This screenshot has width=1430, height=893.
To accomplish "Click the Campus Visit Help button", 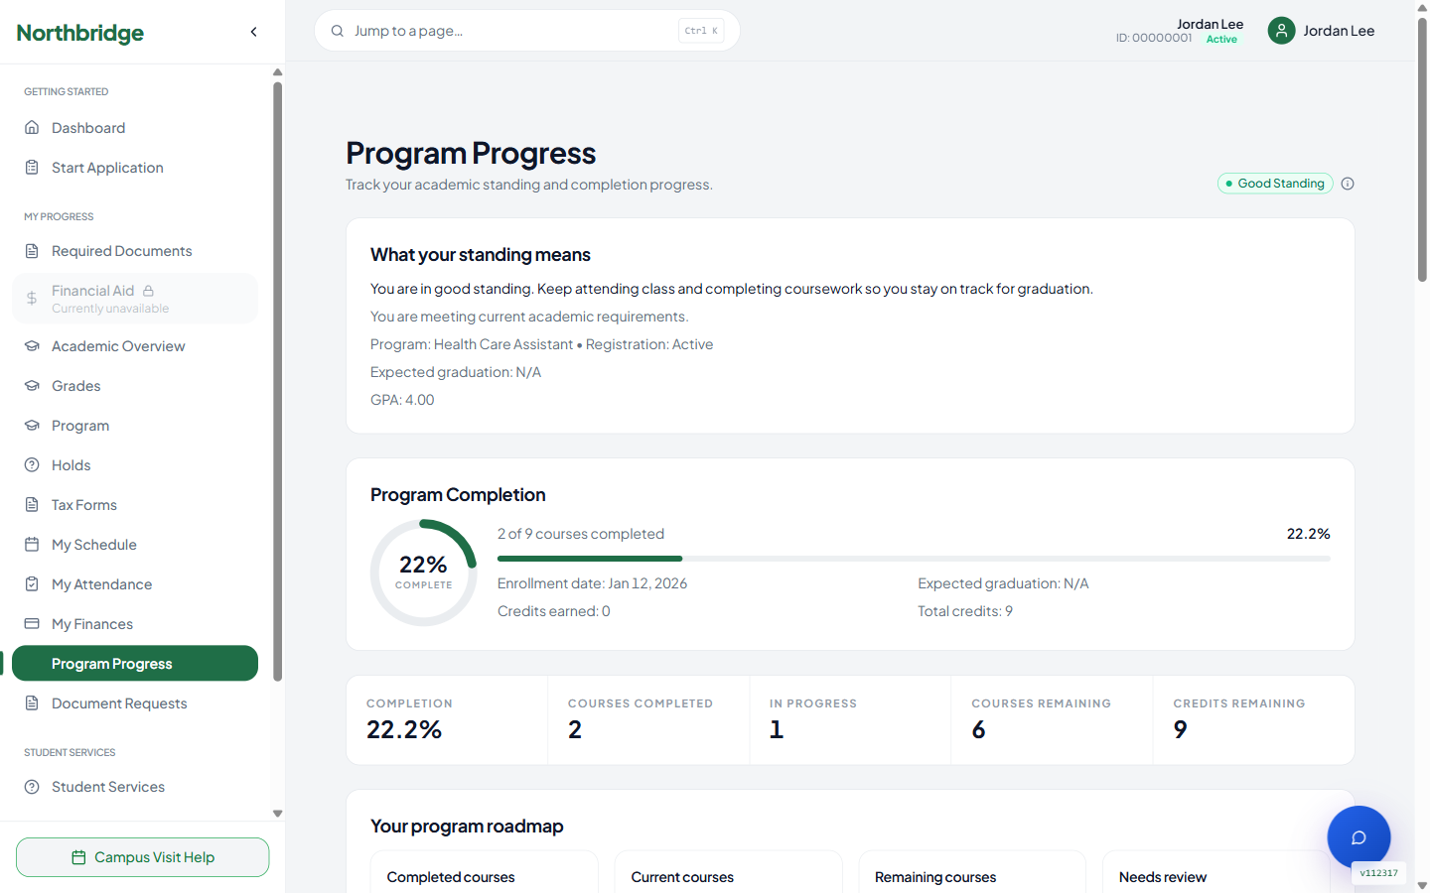I will point(142,857).
